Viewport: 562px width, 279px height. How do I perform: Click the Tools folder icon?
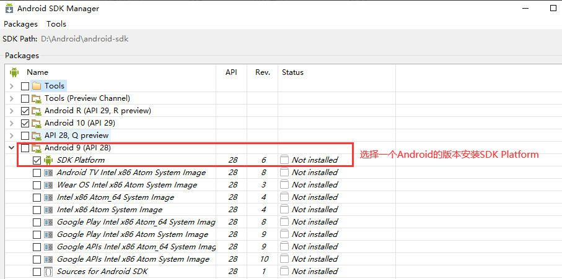[x=36, y=86]
